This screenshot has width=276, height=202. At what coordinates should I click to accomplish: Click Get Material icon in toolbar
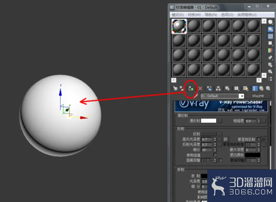(x=175, y=88)
